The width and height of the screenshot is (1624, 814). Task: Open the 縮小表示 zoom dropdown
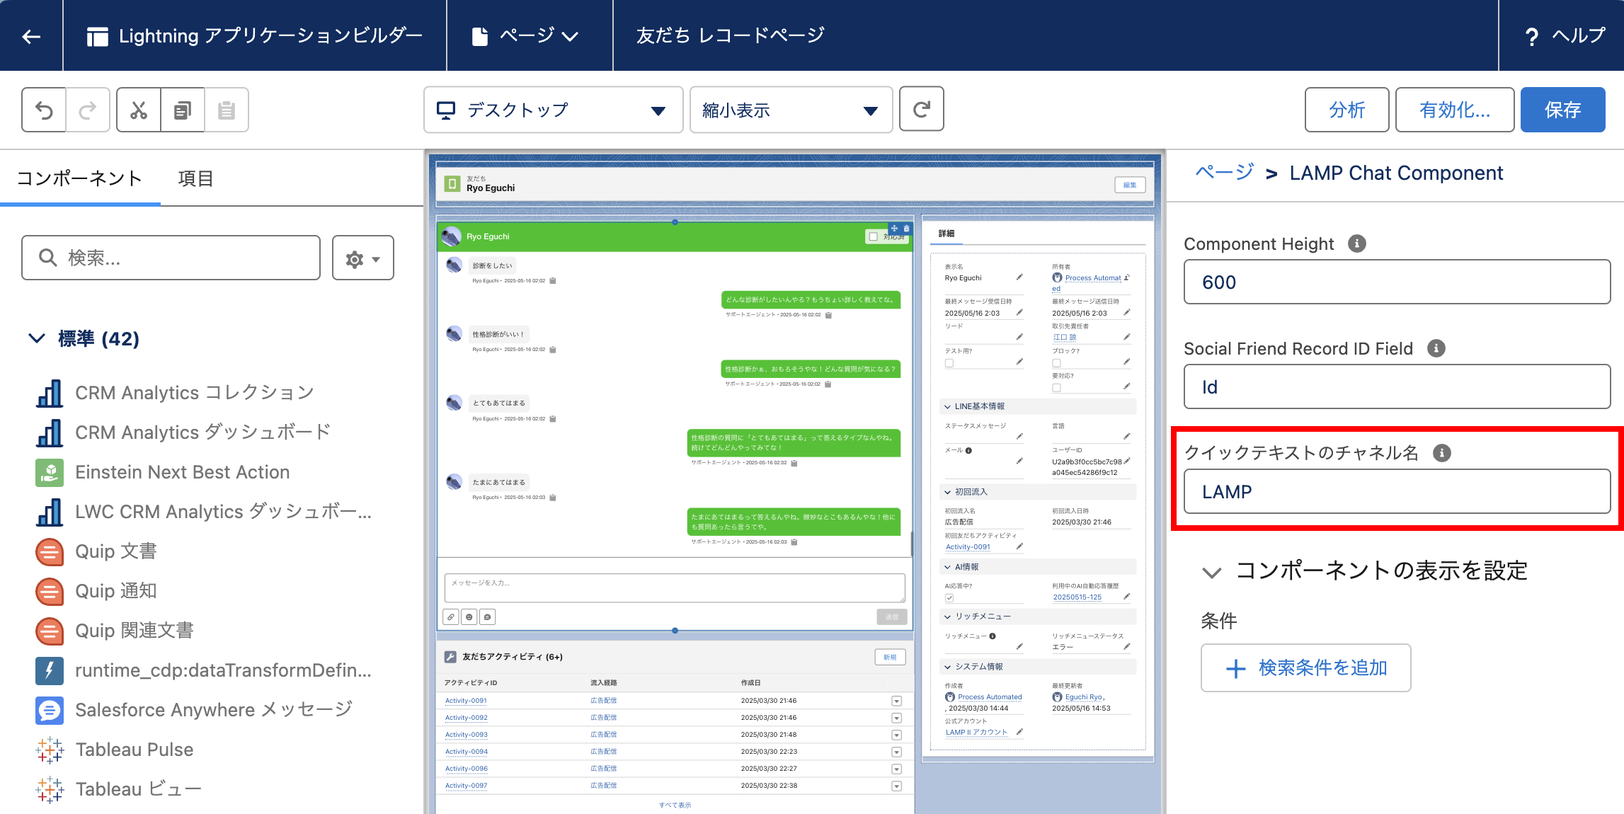coord(790,110)
